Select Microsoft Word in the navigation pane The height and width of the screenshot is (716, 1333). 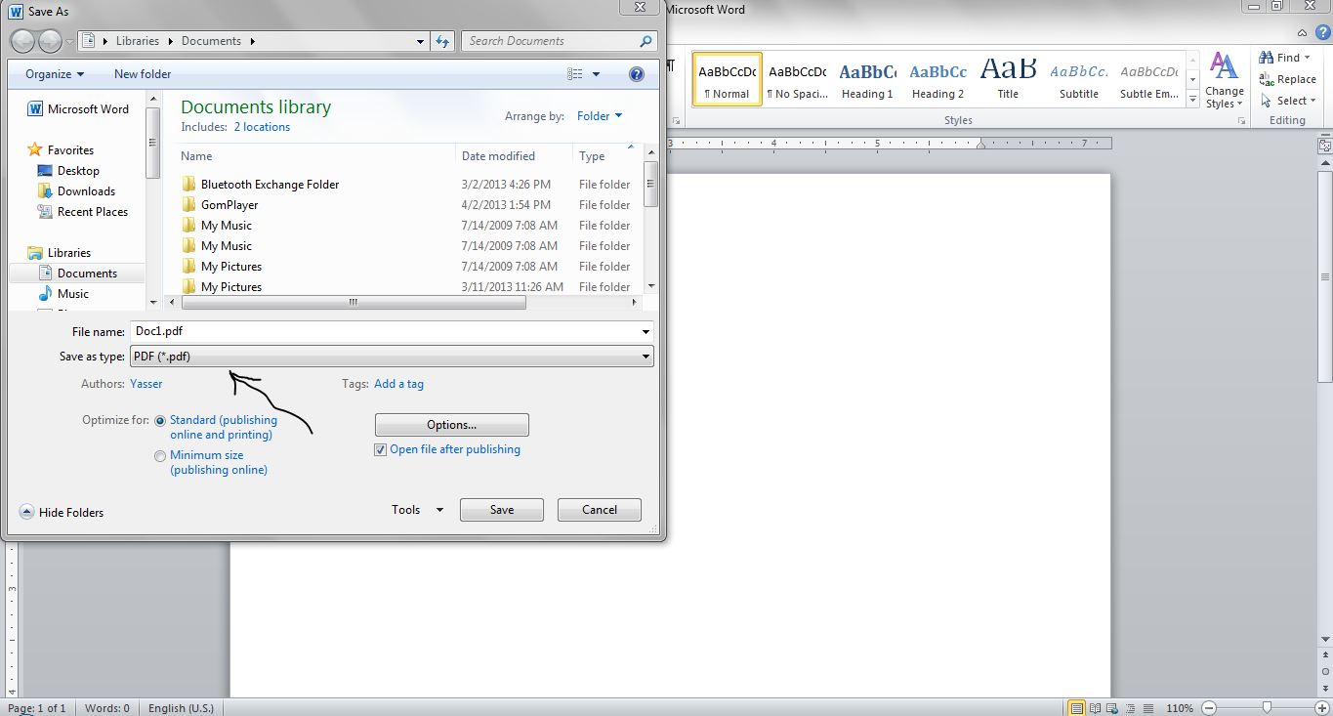(x=79, y=109)
